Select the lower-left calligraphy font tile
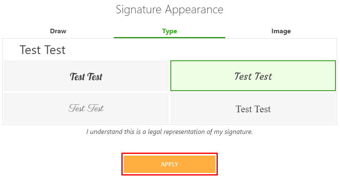Image resolution: width=340 pixels, height=178 pixels. [x=86, y=108]
